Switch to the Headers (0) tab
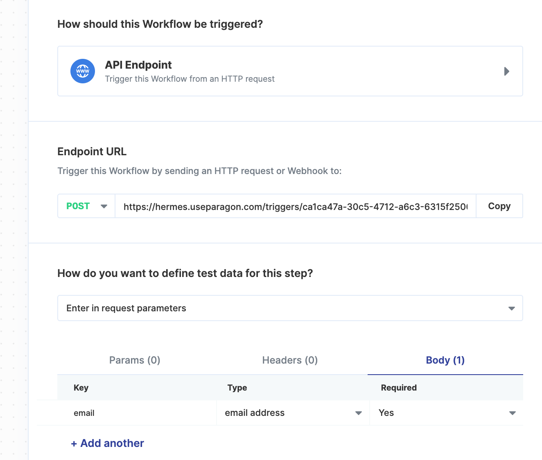Image resolution: width=542 pixels, height=460 pixels. pos(290,360)
